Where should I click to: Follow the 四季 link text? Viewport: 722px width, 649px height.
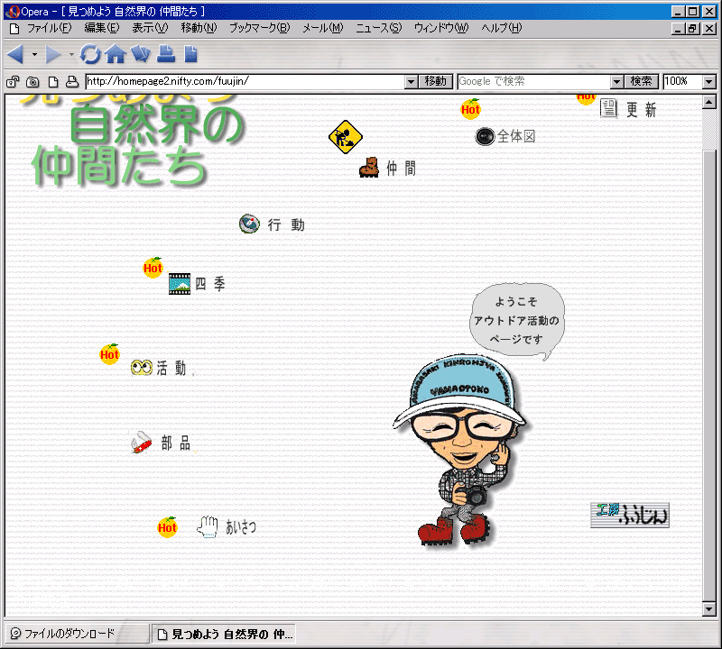(x=210, y=284)
